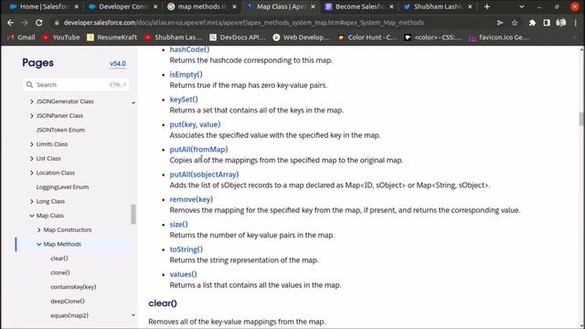The height and width of the screenshot is (329, 585).
Task: Open the values() method link
Action: click(183, 274)
